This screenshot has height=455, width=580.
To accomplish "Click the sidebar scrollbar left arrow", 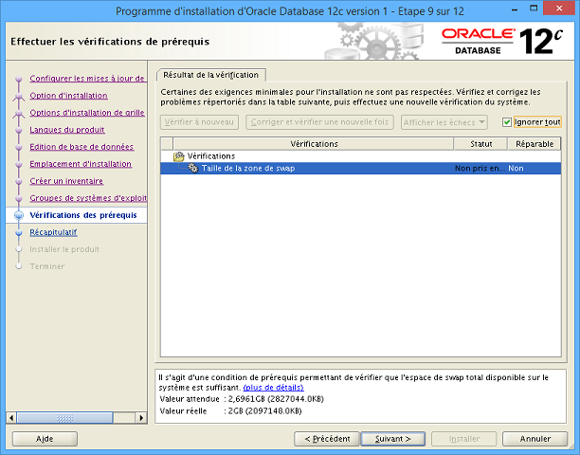I will click(11, 418).
